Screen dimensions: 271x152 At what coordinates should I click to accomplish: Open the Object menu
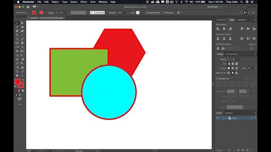(x=55, y=2)
